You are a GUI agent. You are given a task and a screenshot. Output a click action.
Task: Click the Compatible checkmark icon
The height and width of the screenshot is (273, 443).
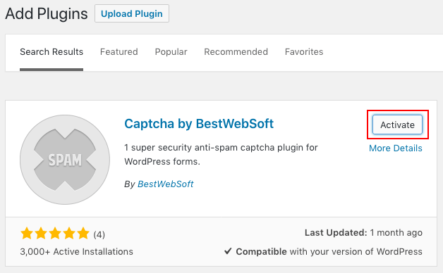click(x=228, y=251)
